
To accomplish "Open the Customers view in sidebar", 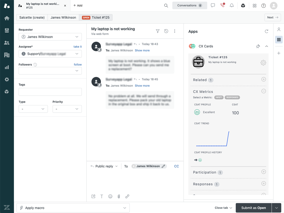I will [x=7, y=43].
